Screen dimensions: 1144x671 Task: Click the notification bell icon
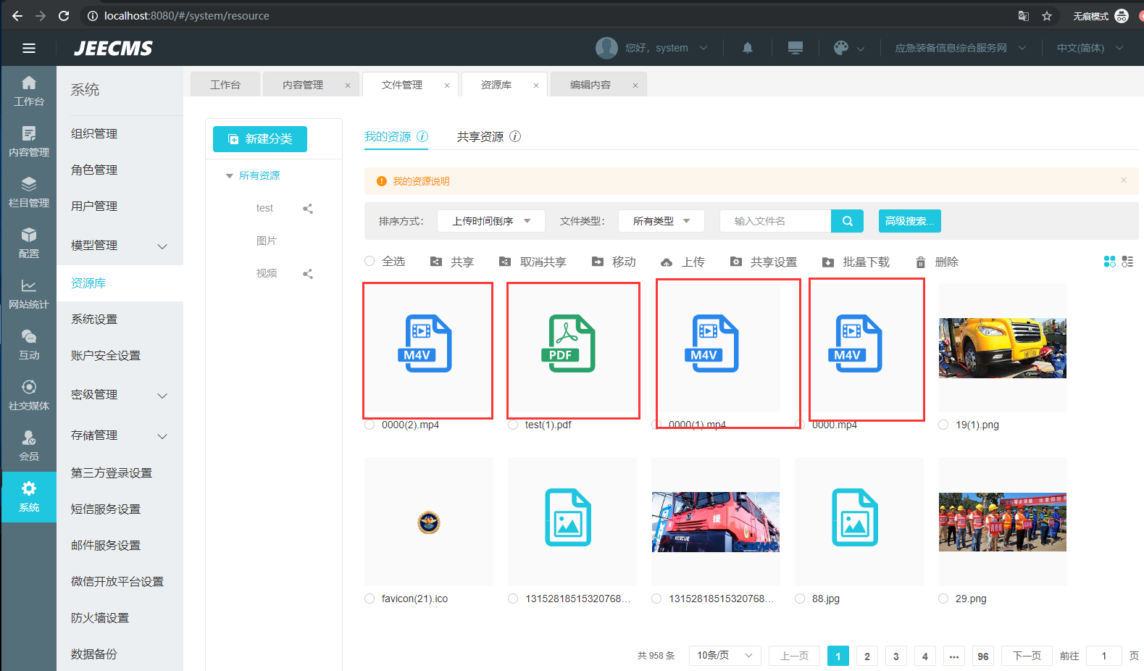747,48
